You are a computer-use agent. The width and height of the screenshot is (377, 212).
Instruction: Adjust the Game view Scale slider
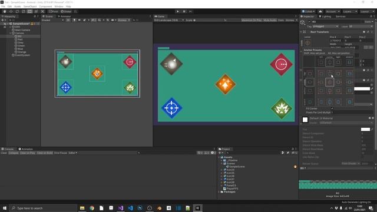[x=209, y=20]
